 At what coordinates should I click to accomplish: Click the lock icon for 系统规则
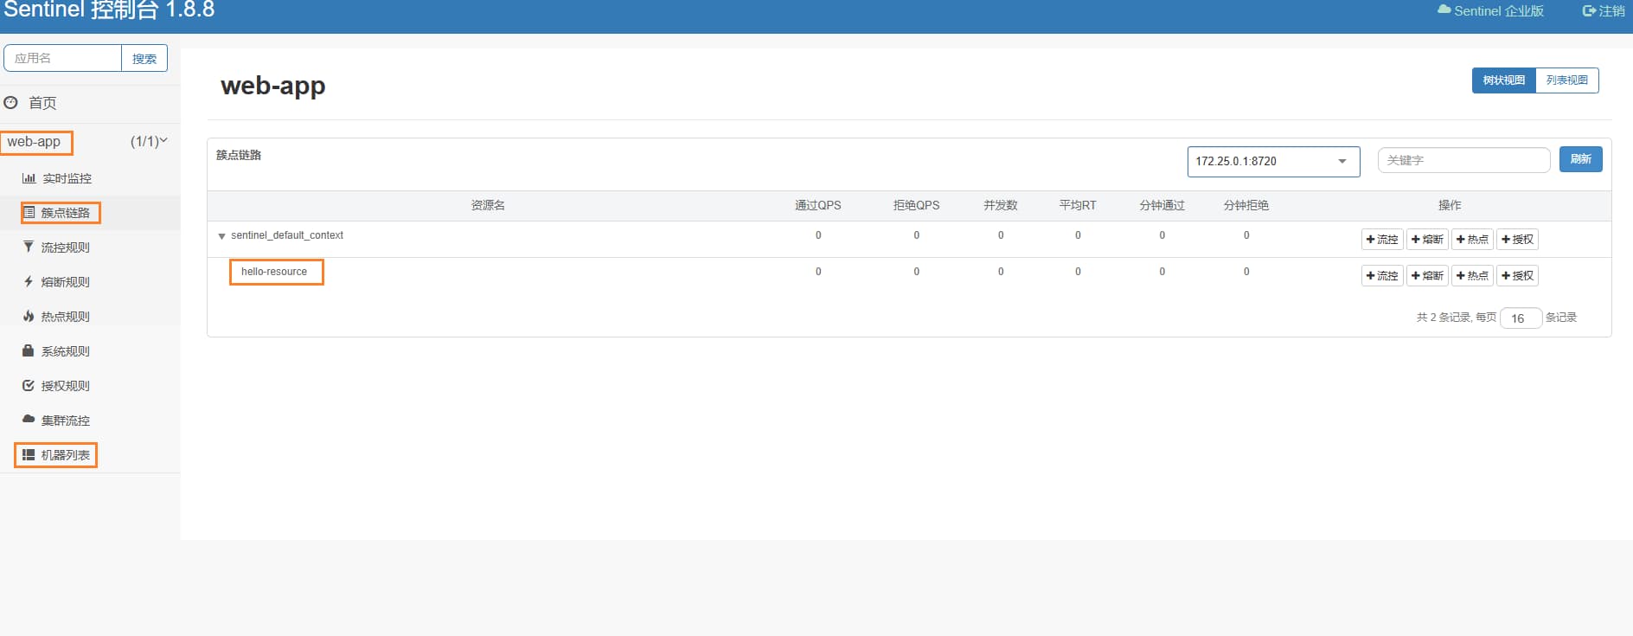(x=29, y=350)
